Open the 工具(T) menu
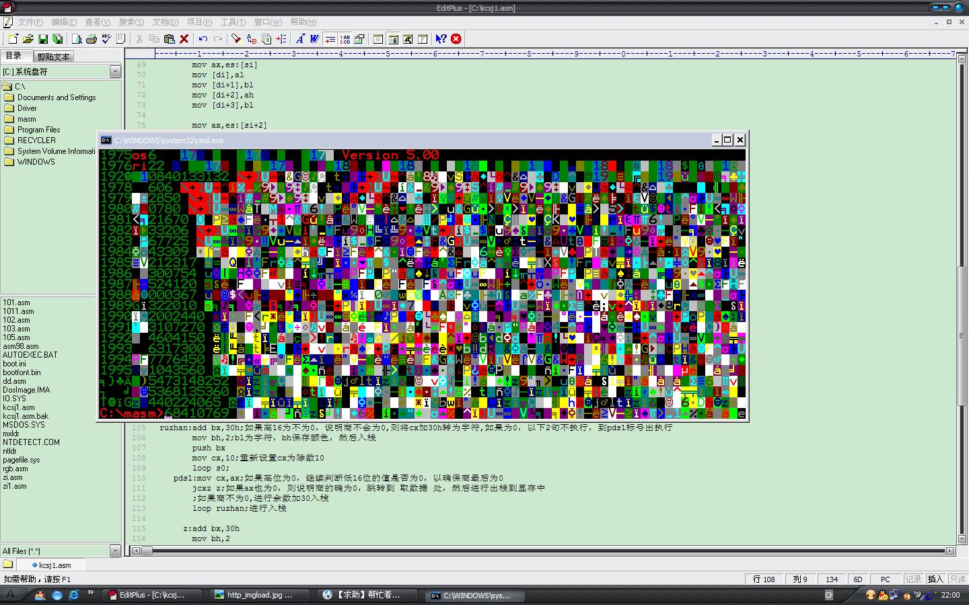The image size is (969, 605). click(x=233, y=22)
